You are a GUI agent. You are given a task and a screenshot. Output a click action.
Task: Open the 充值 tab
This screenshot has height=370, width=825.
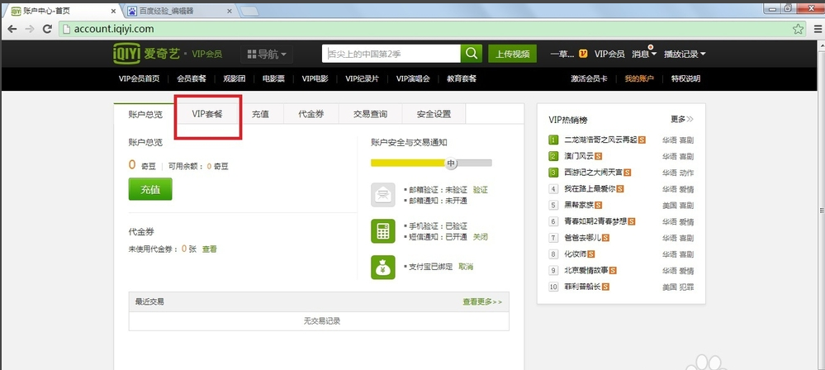click(x=260, y=114)
